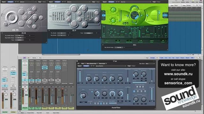Select first LFO waveform shape in AutoFilter

tap(95, 104)
